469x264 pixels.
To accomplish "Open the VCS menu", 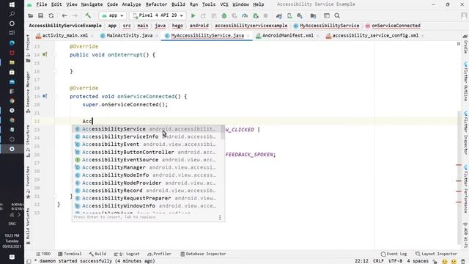I will (224, 4).
